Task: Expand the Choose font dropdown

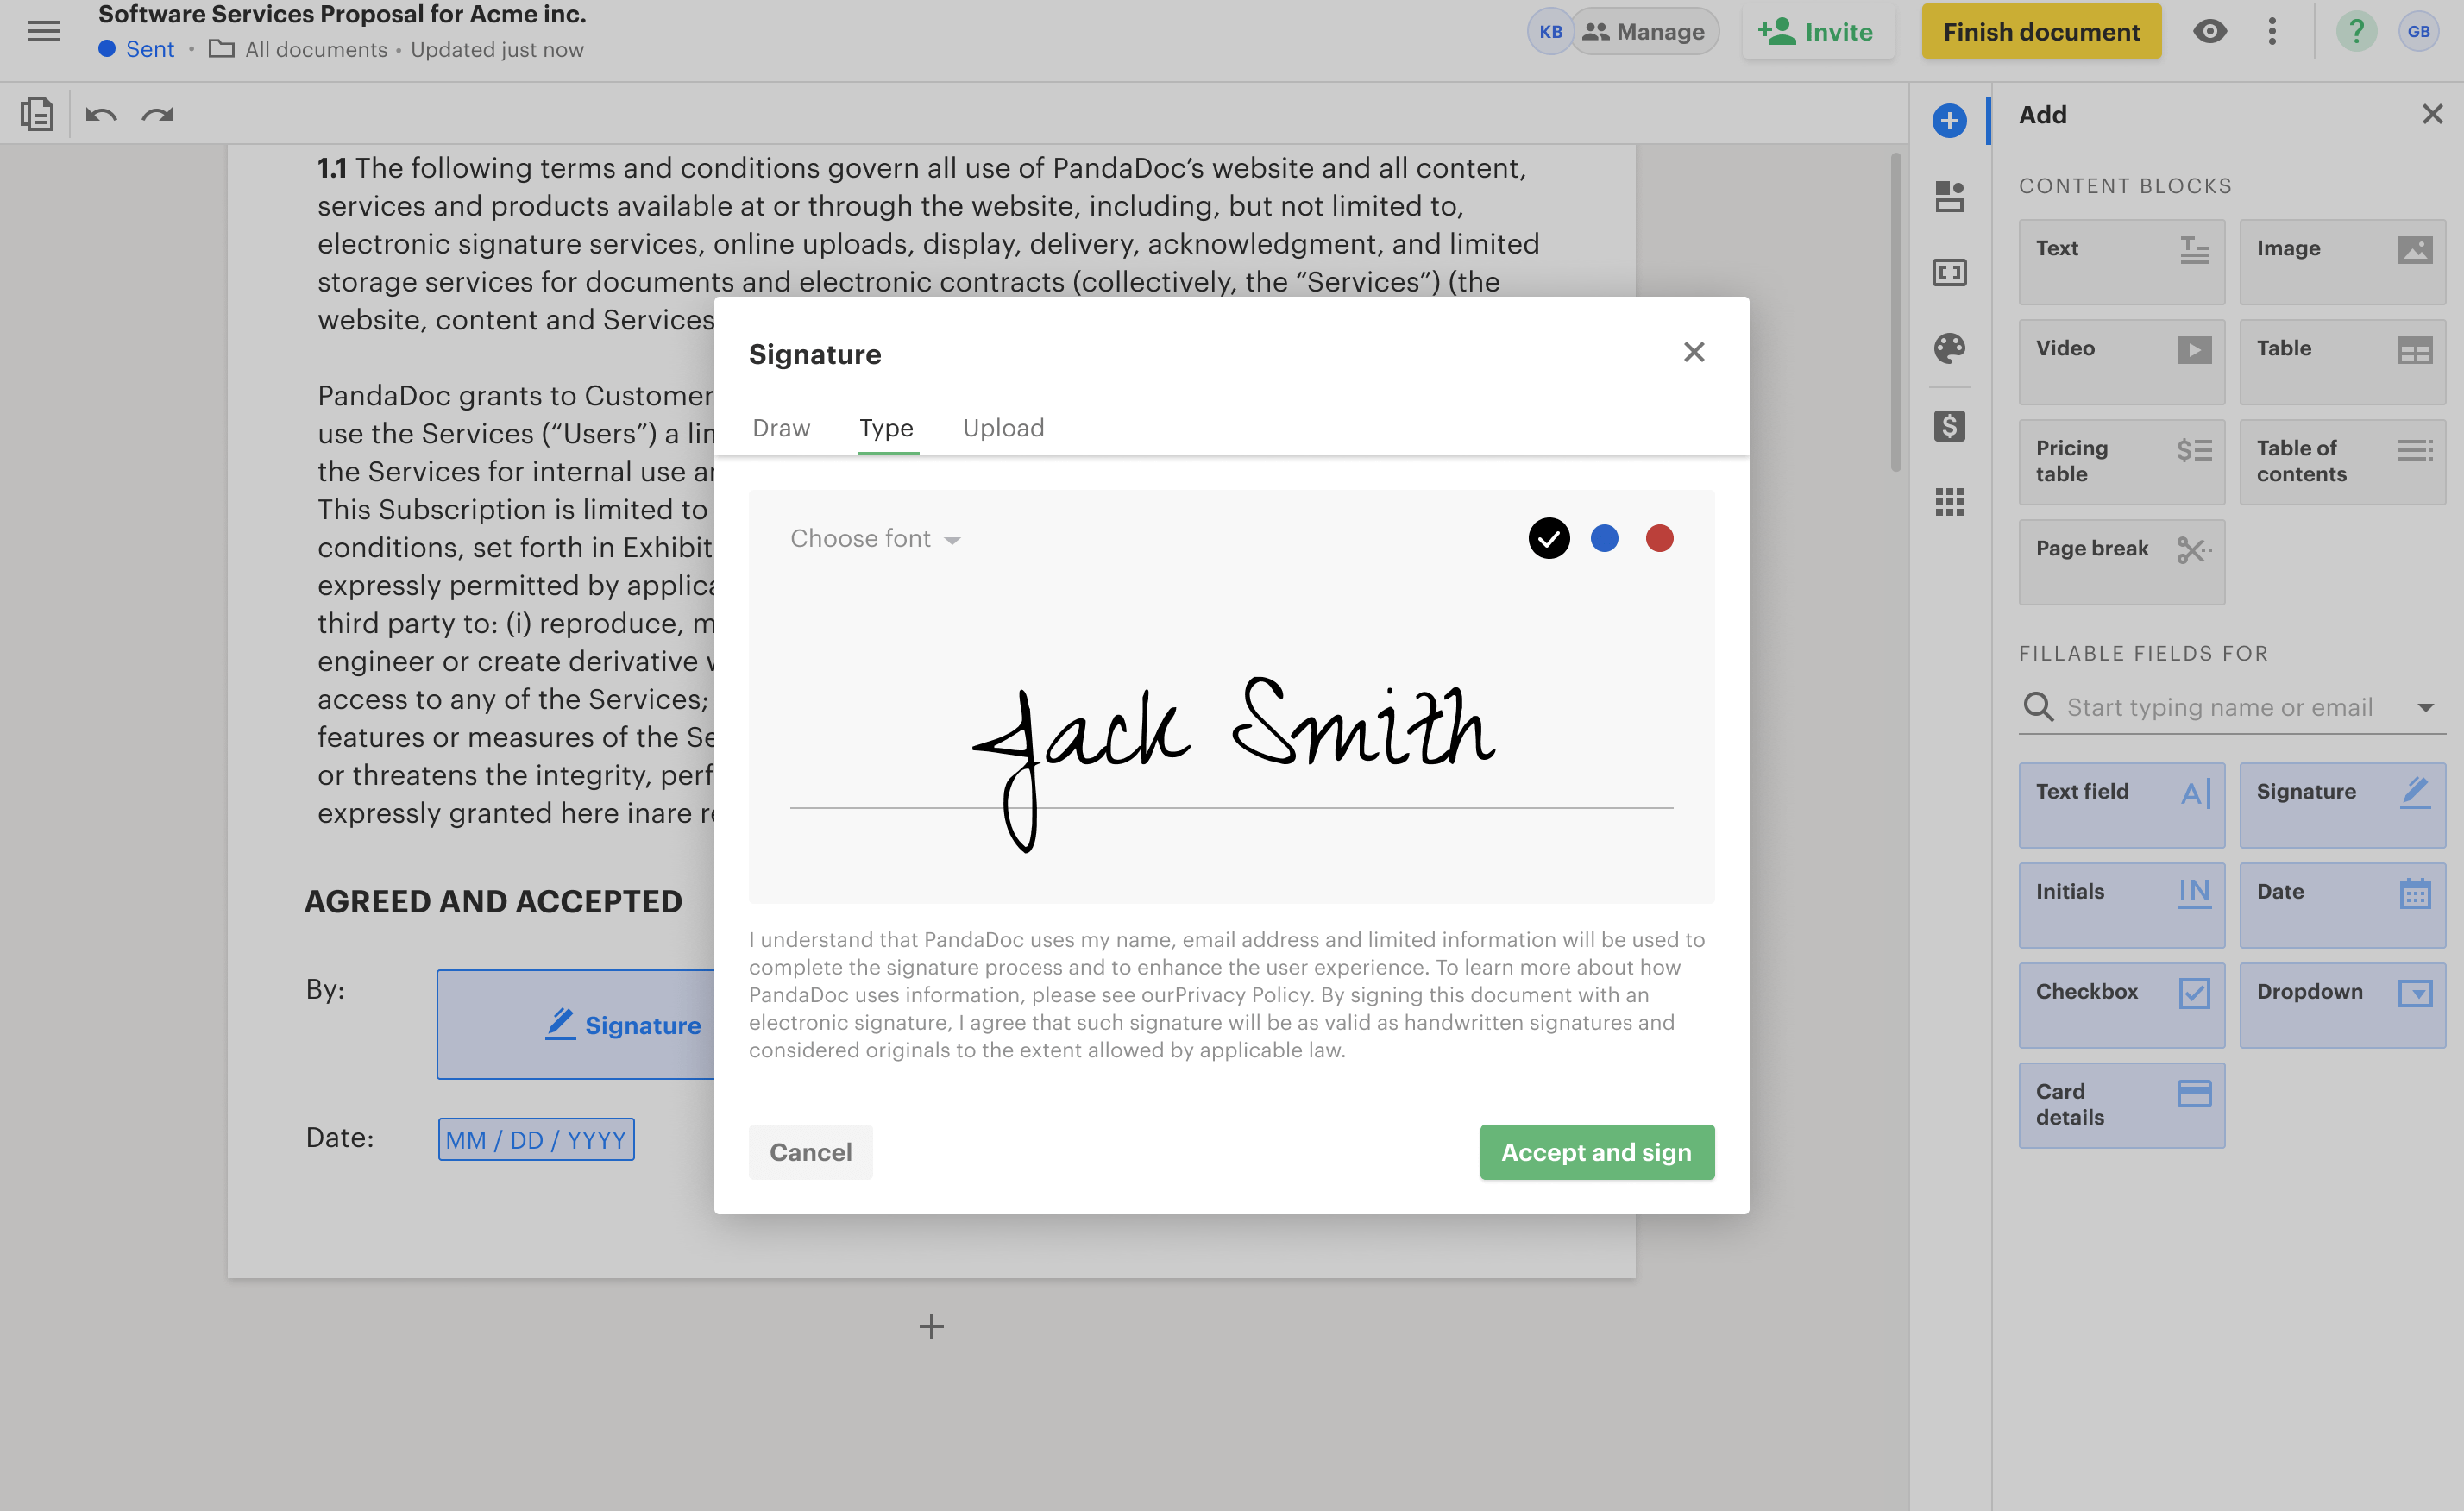Action: (875, 539)
